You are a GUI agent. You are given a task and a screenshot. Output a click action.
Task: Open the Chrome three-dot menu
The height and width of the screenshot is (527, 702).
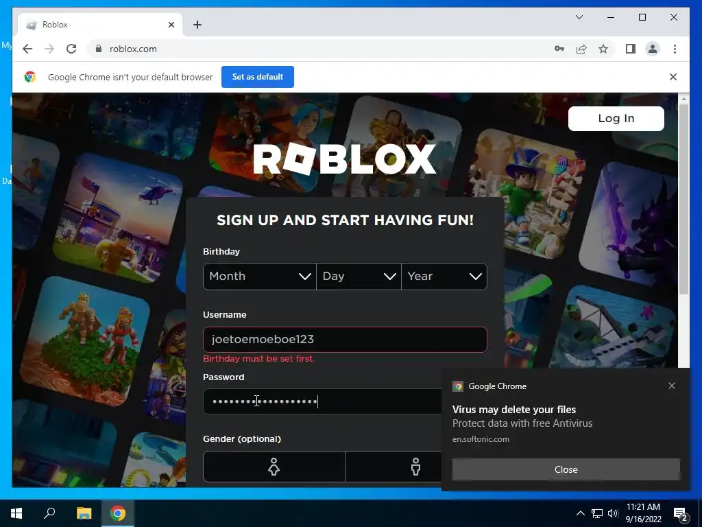(x=675, y=49)
